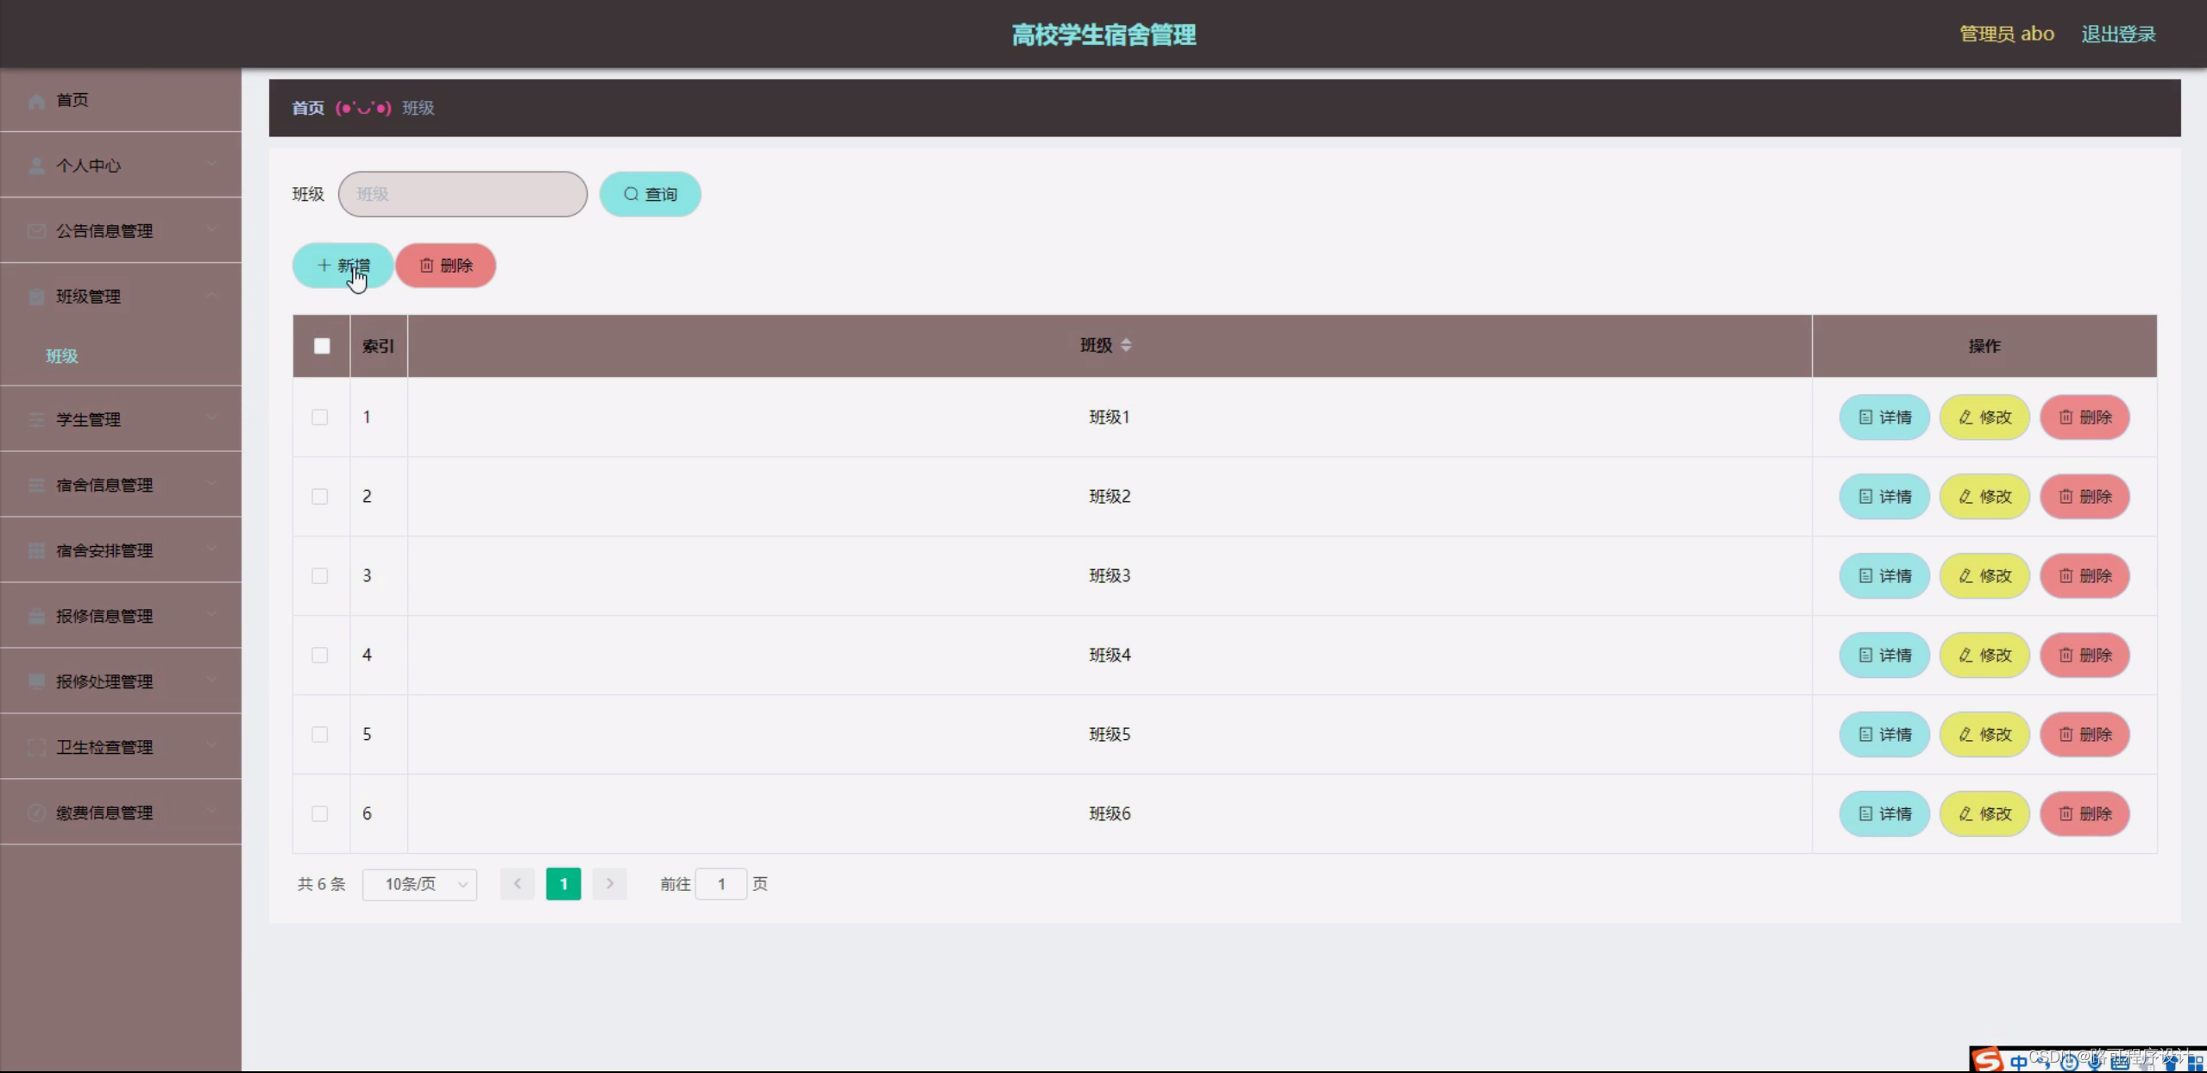Image resolution: width=2207 pixels, height=1073 pixels.
Task: Click the home icon in sidebar
Action: [36, 101]
